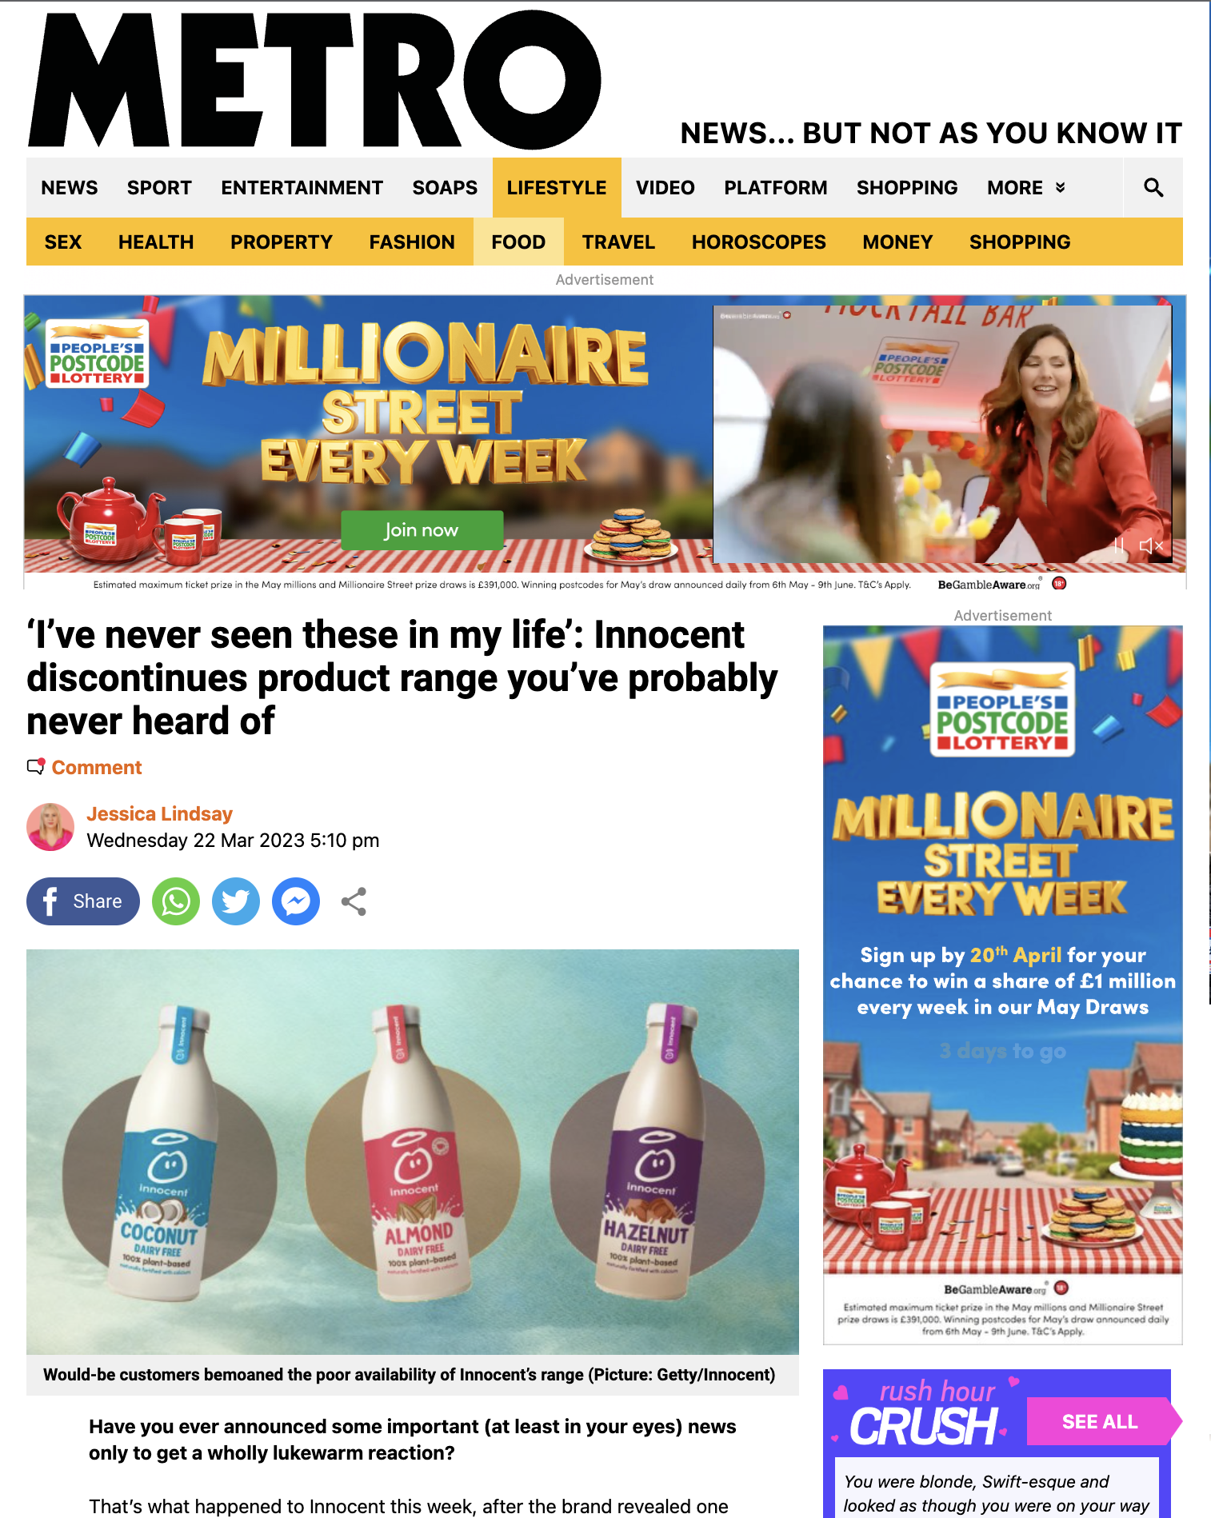Share article through Messenger icon
Screen dimensions: 1211x1518
(x=296, y=901)
